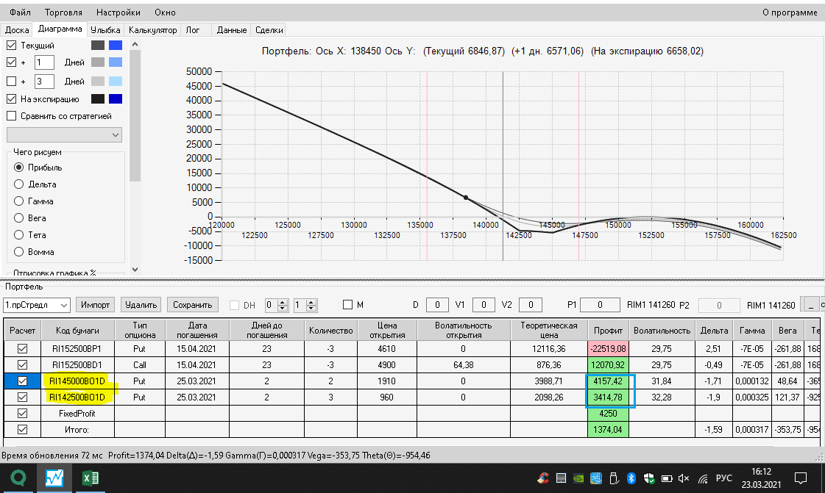
Task: Click the Удалить button
Action: 141,304
